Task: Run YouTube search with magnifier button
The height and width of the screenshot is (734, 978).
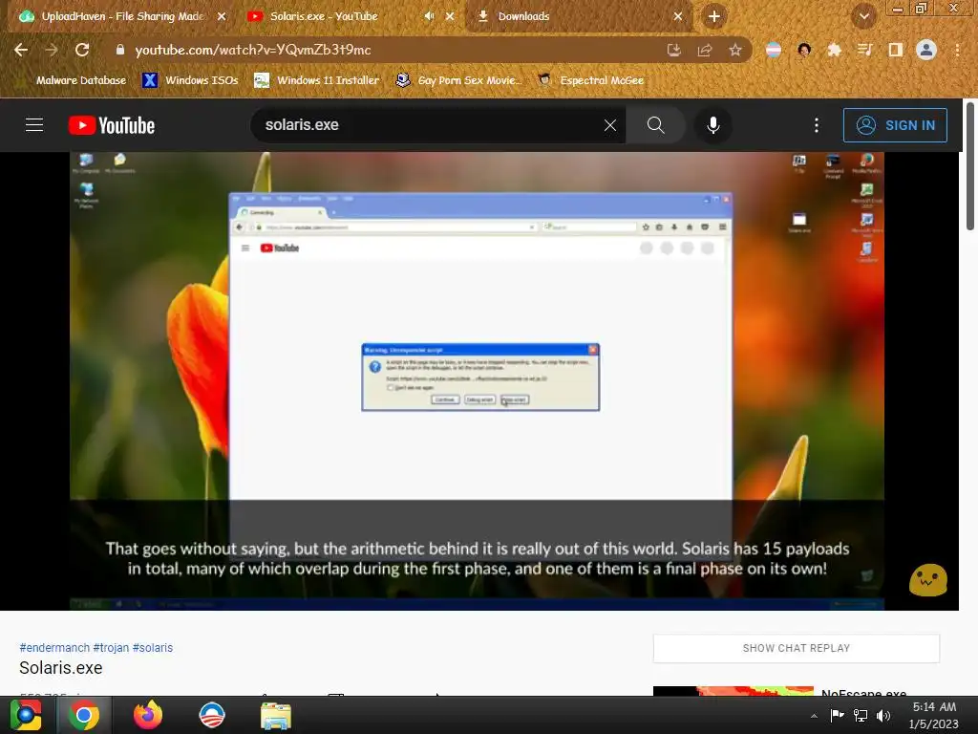Action: 655,125
